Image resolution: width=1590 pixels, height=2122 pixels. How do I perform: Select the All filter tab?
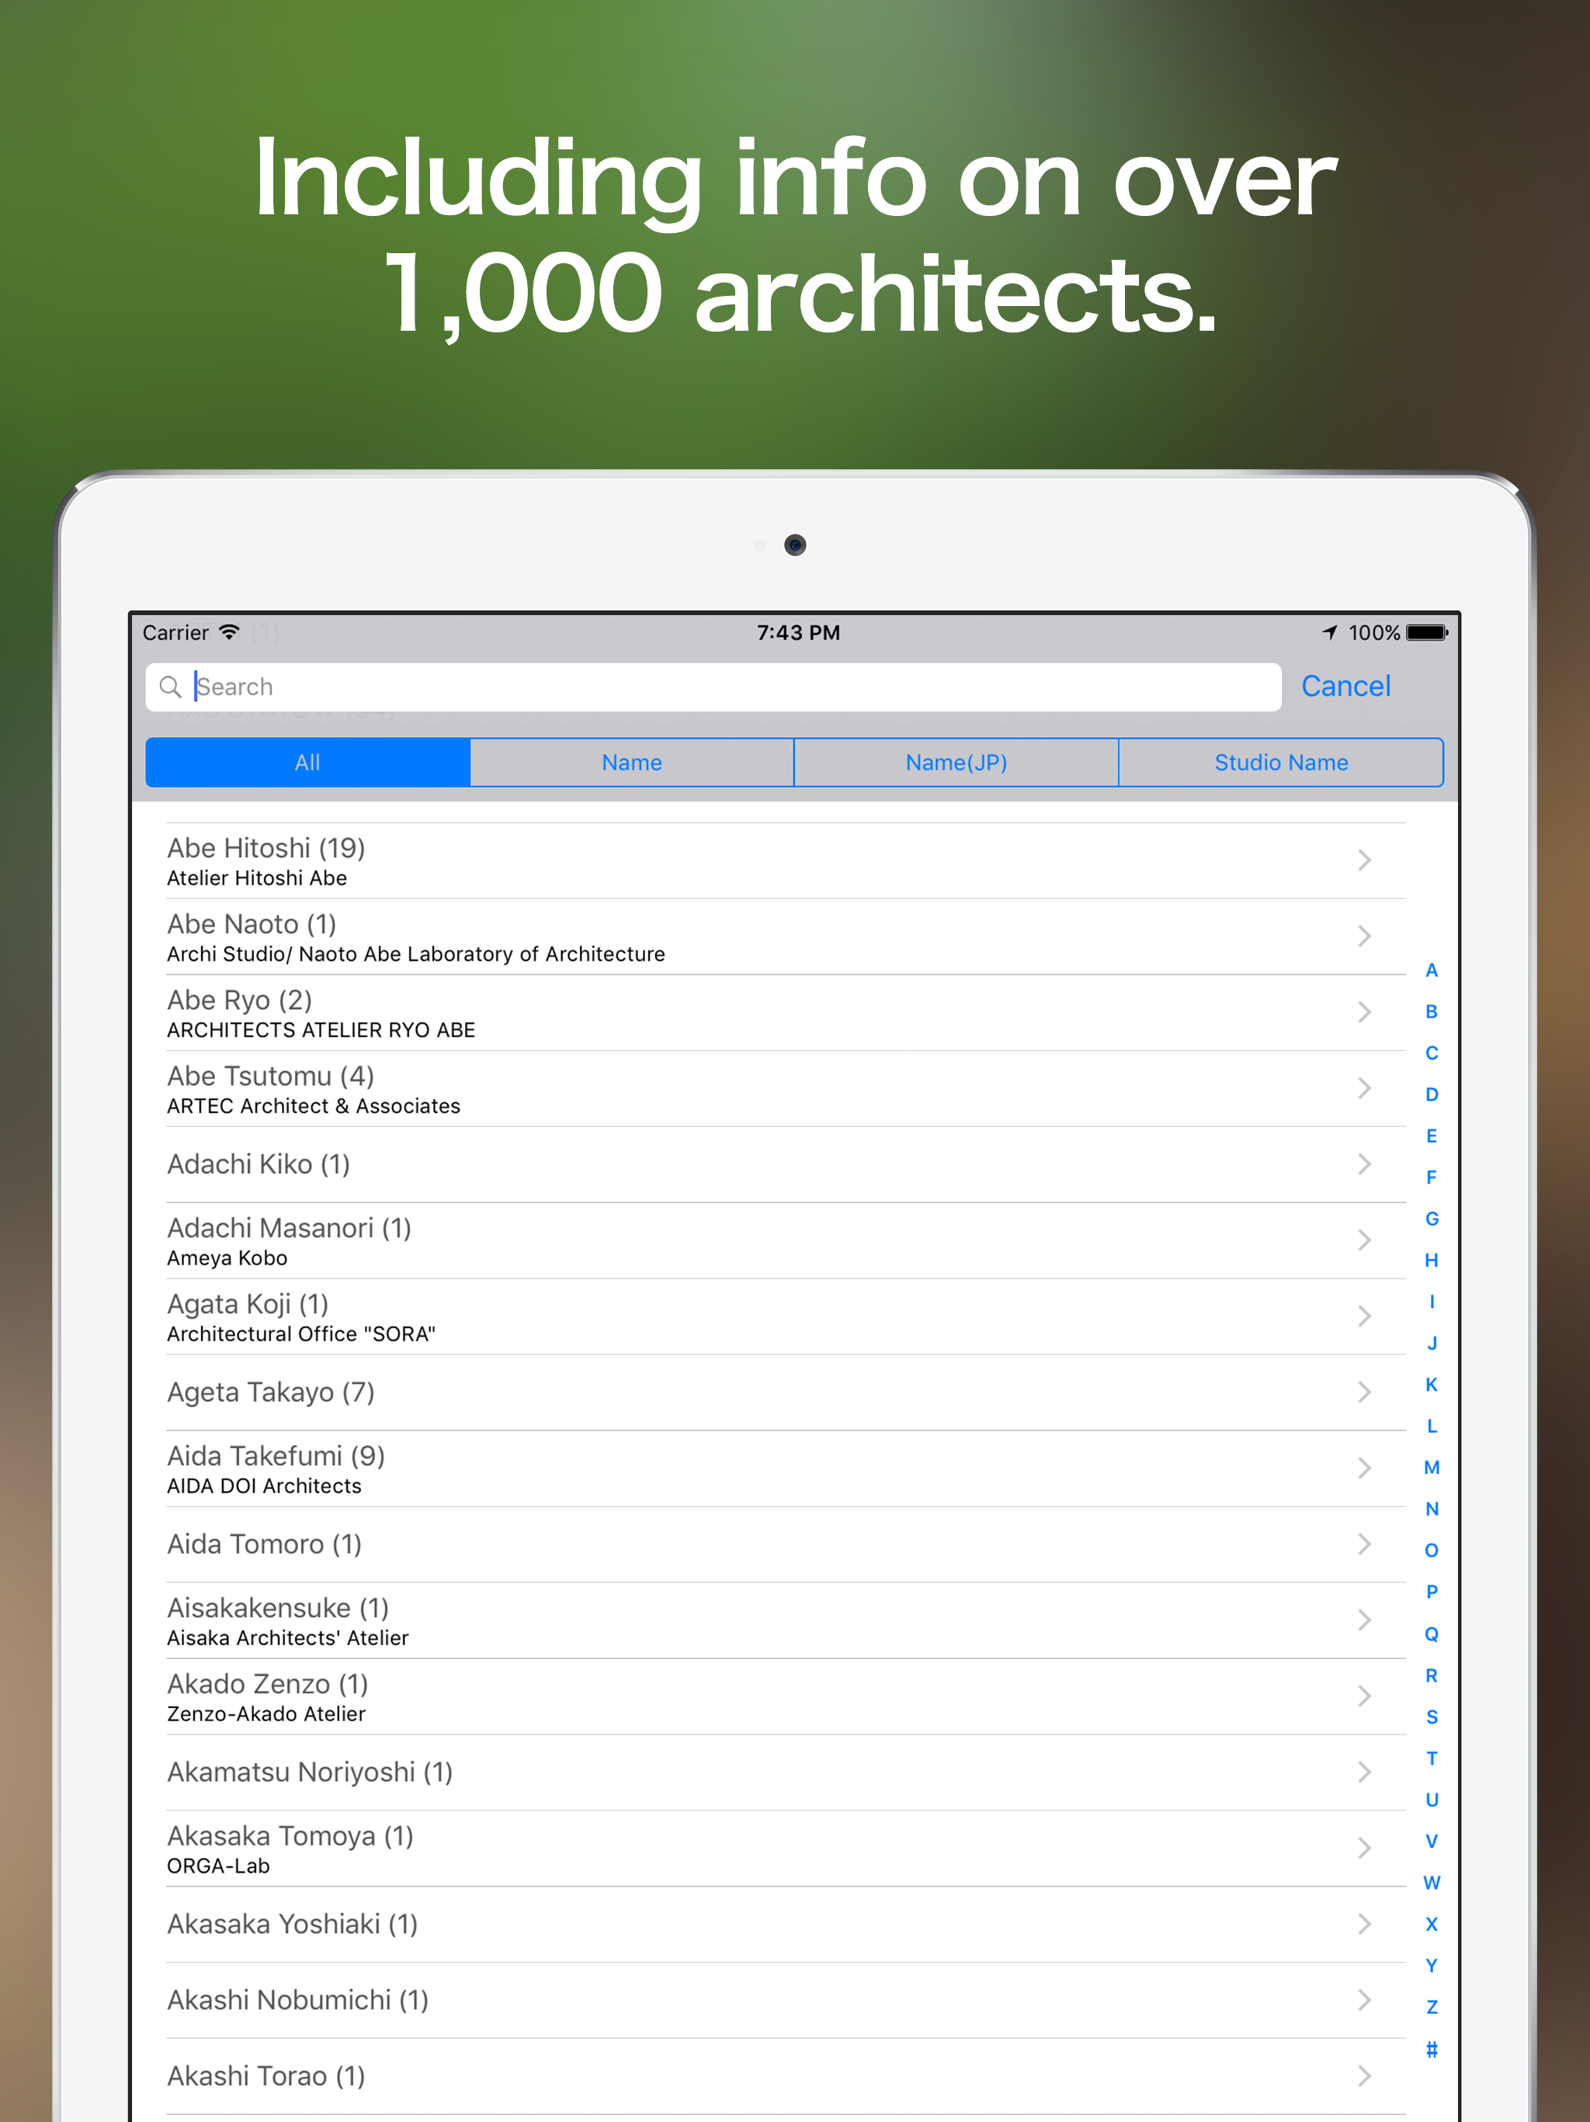[x=308, y=763]
